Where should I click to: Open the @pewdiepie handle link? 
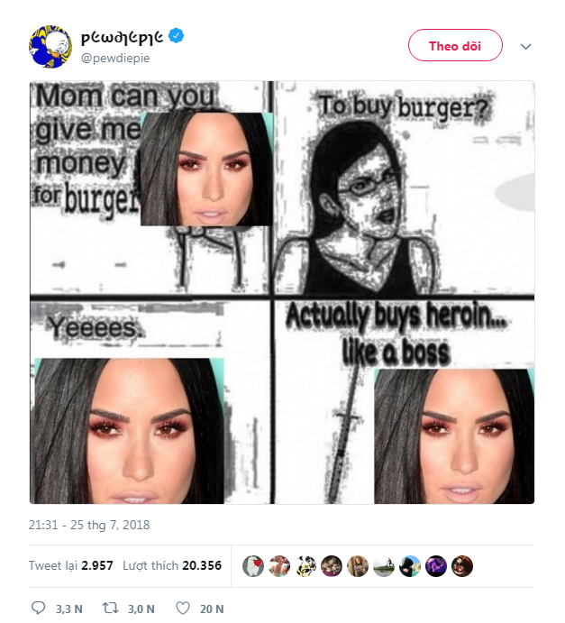pos(115,58)
